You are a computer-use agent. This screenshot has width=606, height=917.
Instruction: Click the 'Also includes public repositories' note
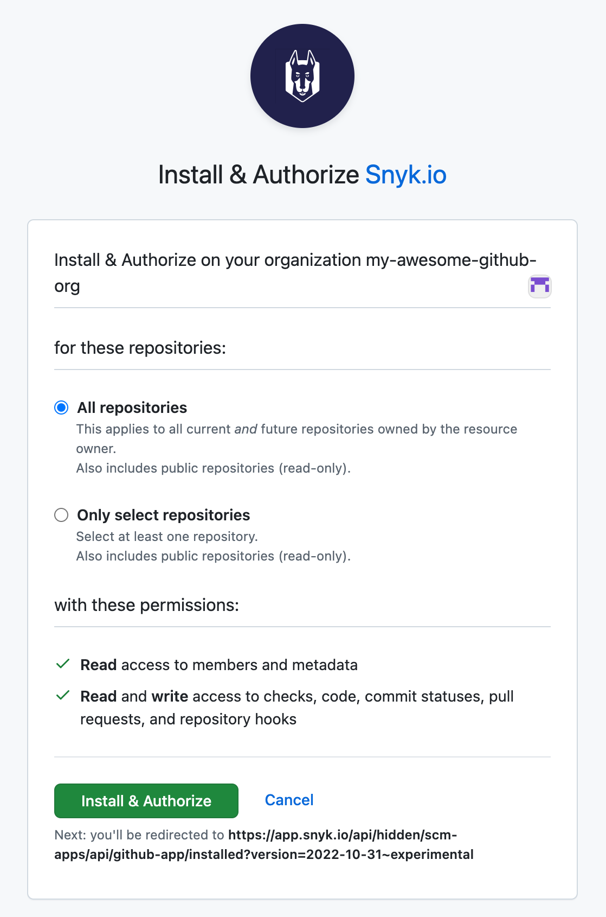(214, 468)
